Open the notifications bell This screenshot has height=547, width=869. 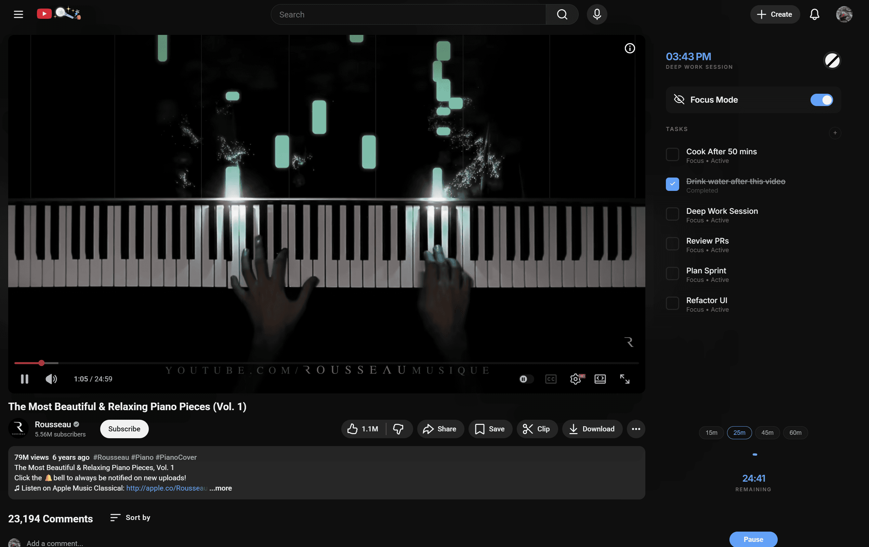click(x=815, y=14)
